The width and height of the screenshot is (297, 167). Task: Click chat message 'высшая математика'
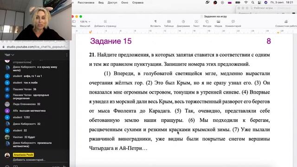tap(32, 111)
